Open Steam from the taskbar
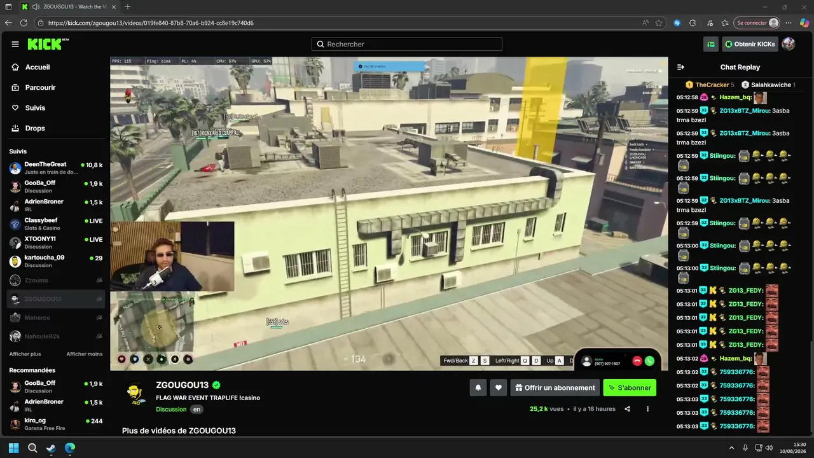The image size is (814, 458). pos(51,448)
